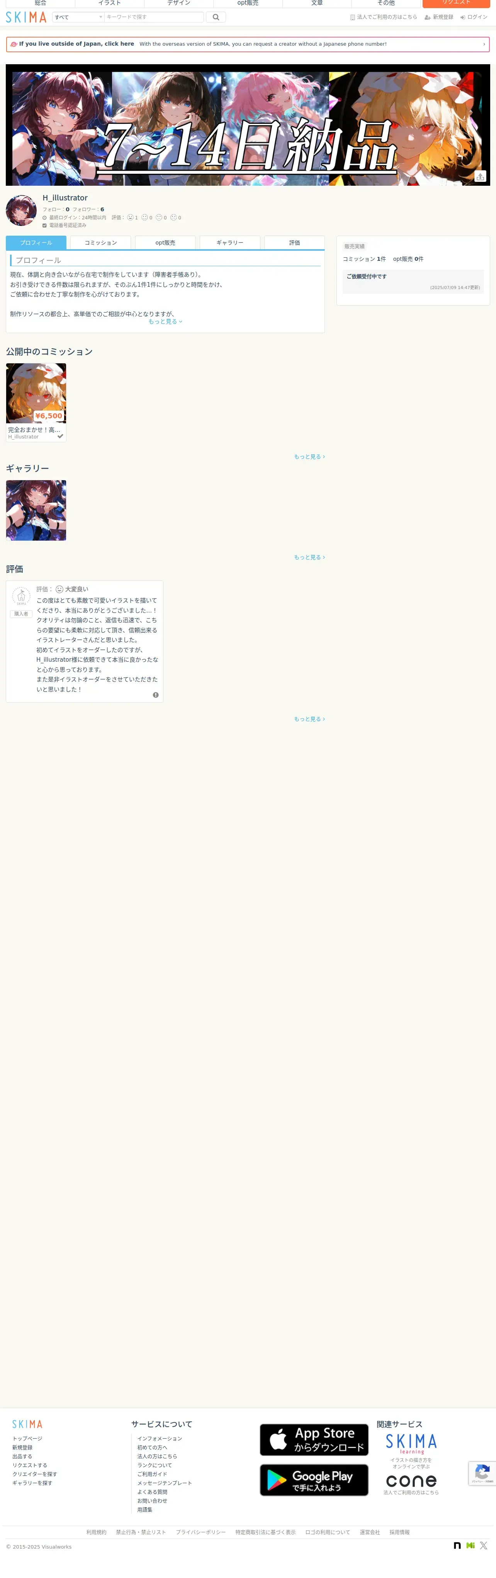Screen dimensions: 496x1578
Task: Open the その他 top menu
Action: coord(386,3)
